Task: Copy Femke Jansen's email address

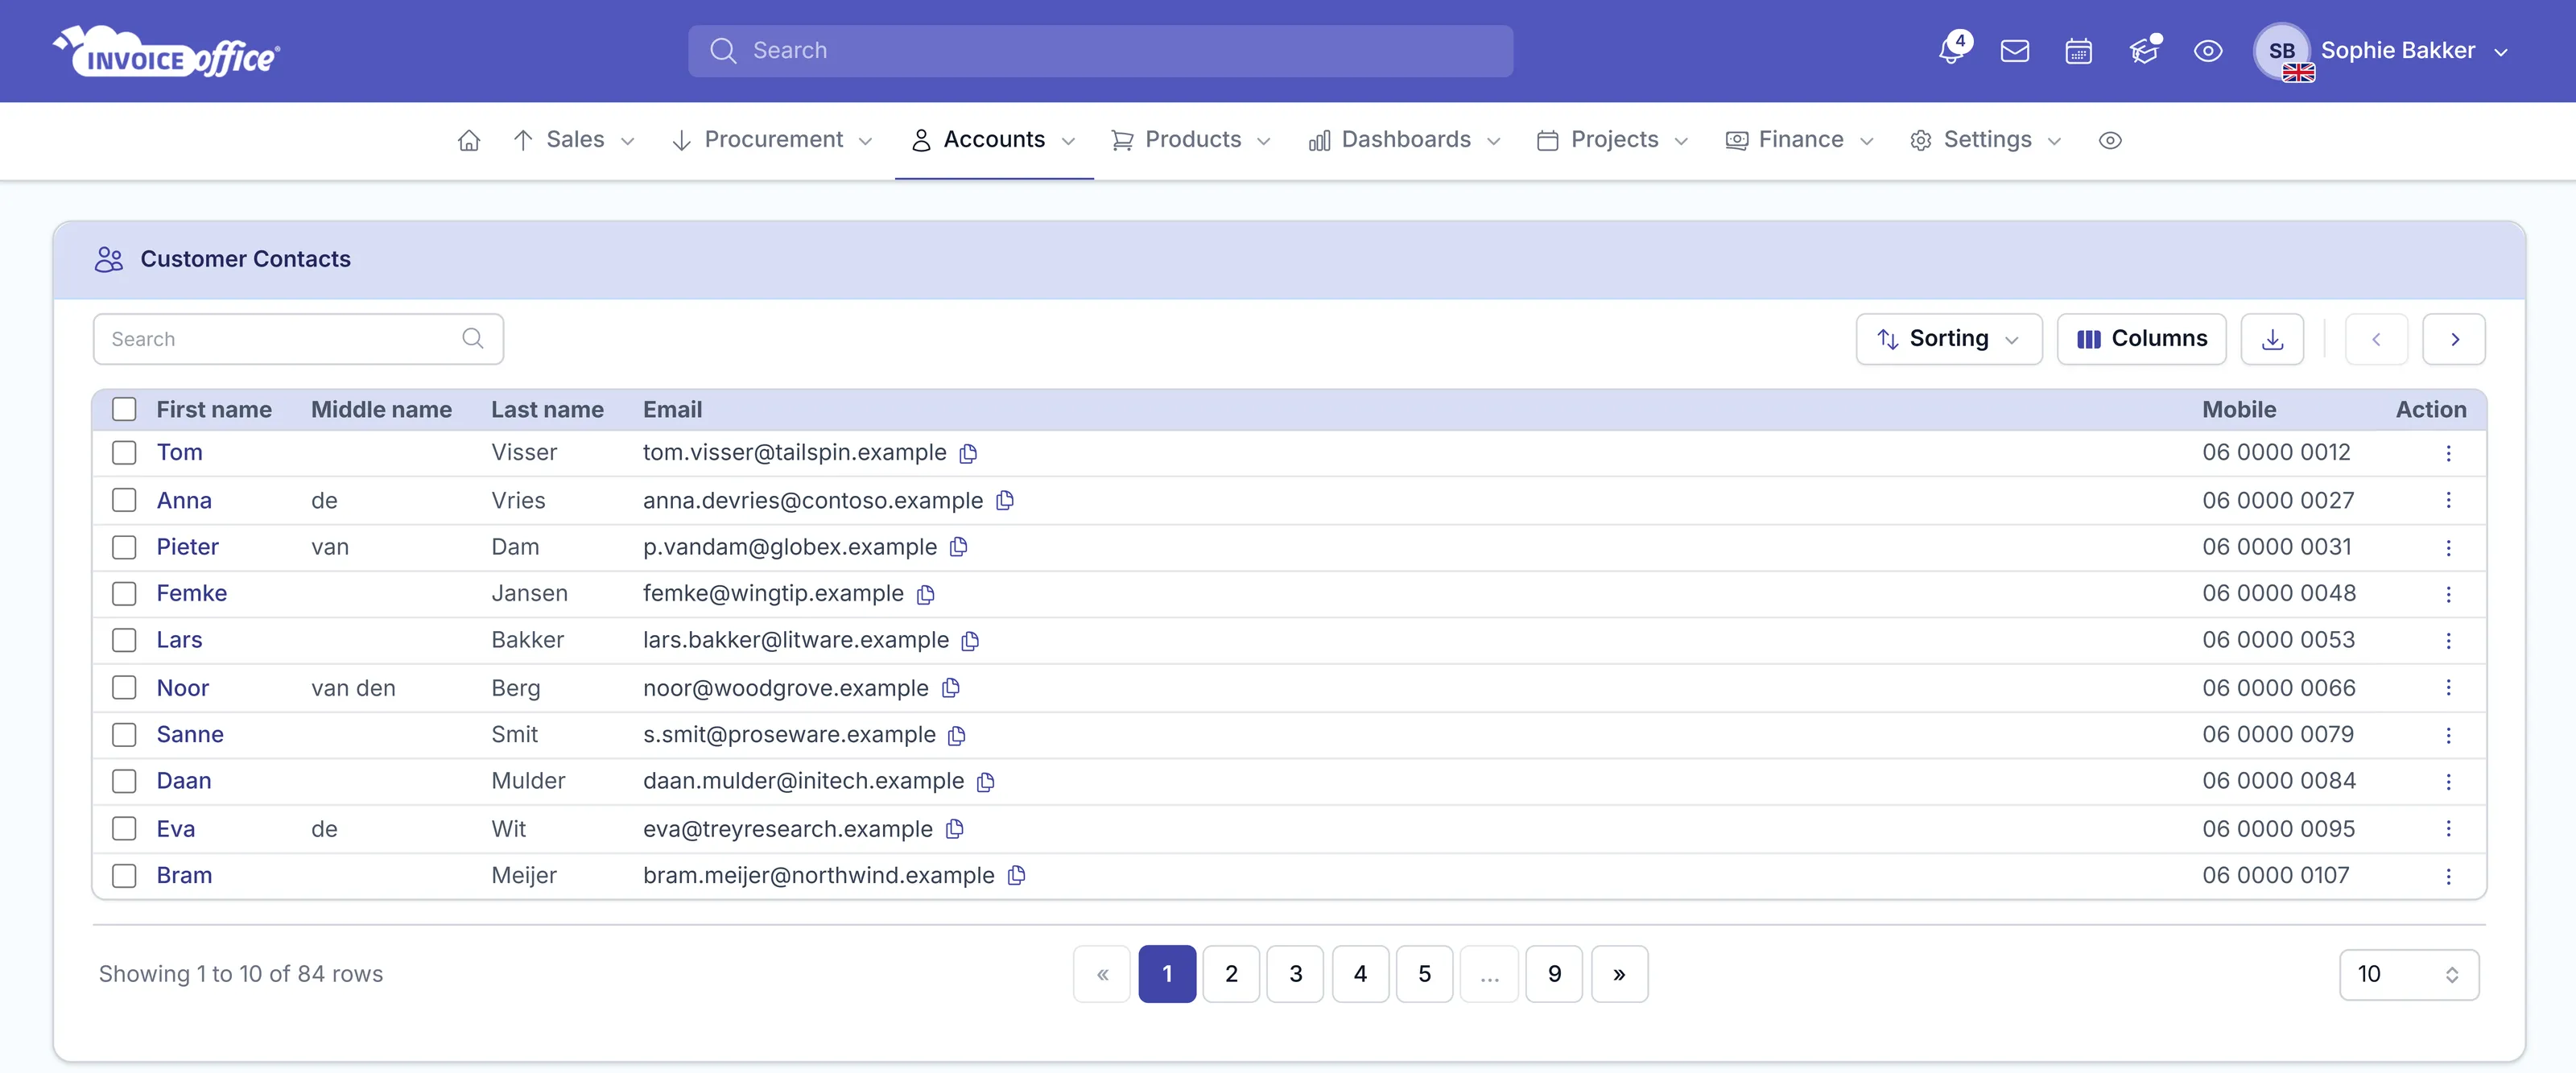Action: point(926,594)
